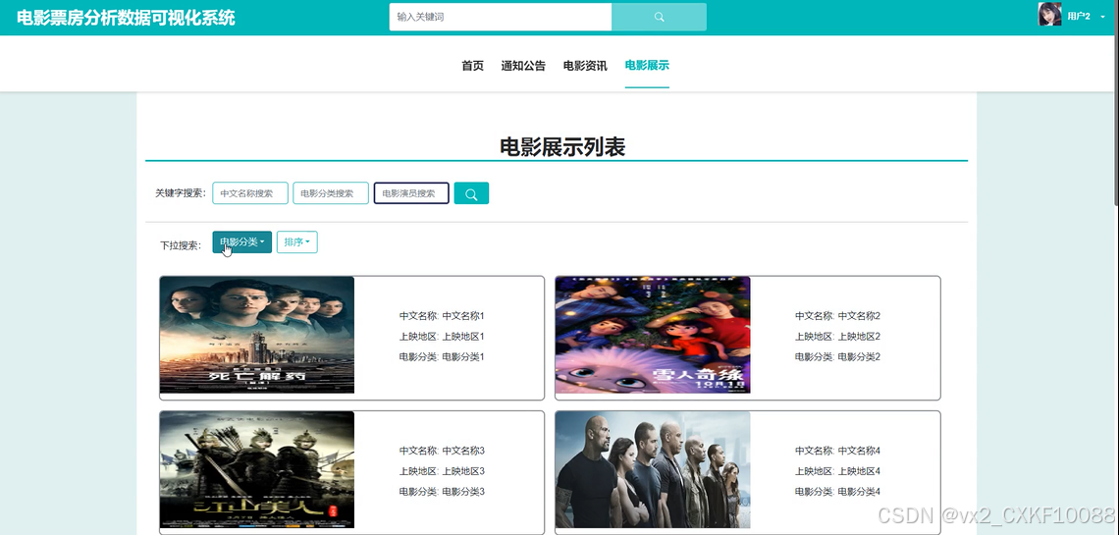The height and width of the screenshot is (535, 1119).
Task: Expand the 排序 dropdown
Action: click(x=296, y=241)
